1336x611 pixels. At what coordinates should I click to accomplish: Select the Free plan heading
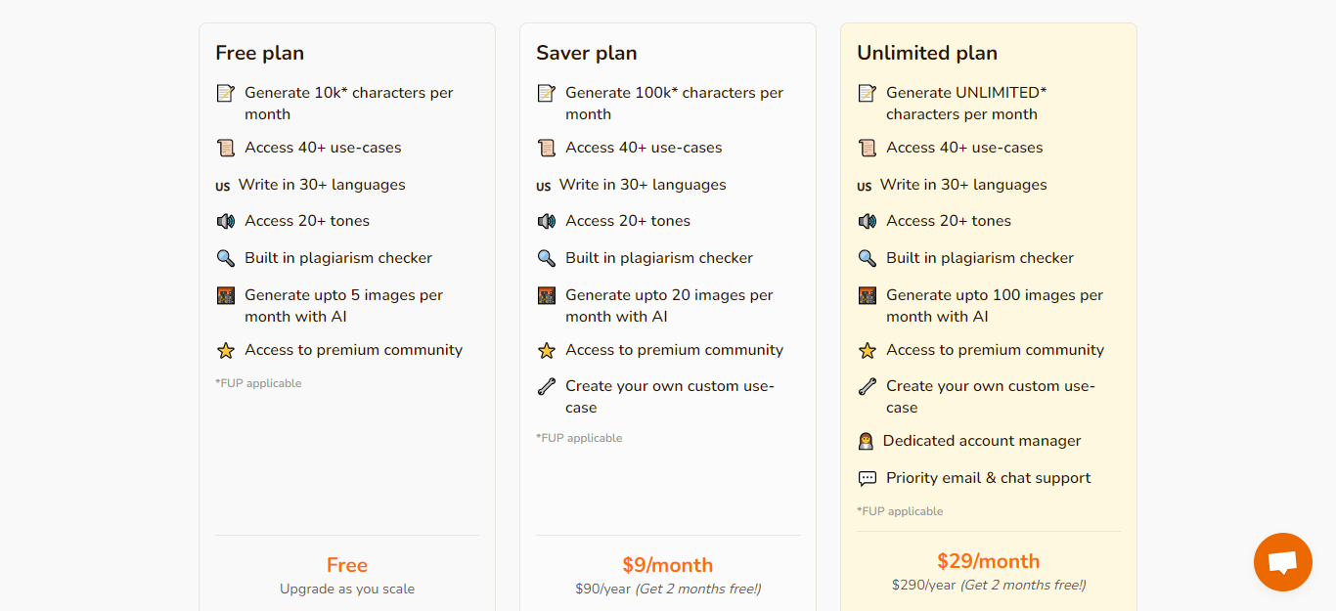pyautogui.click(x=259, y=53)
